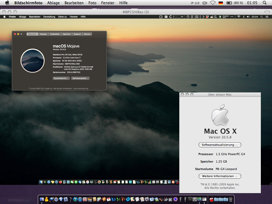Open the Apple menu in the outer menu bar
This screenshot has height=204, width=272.
7,3
